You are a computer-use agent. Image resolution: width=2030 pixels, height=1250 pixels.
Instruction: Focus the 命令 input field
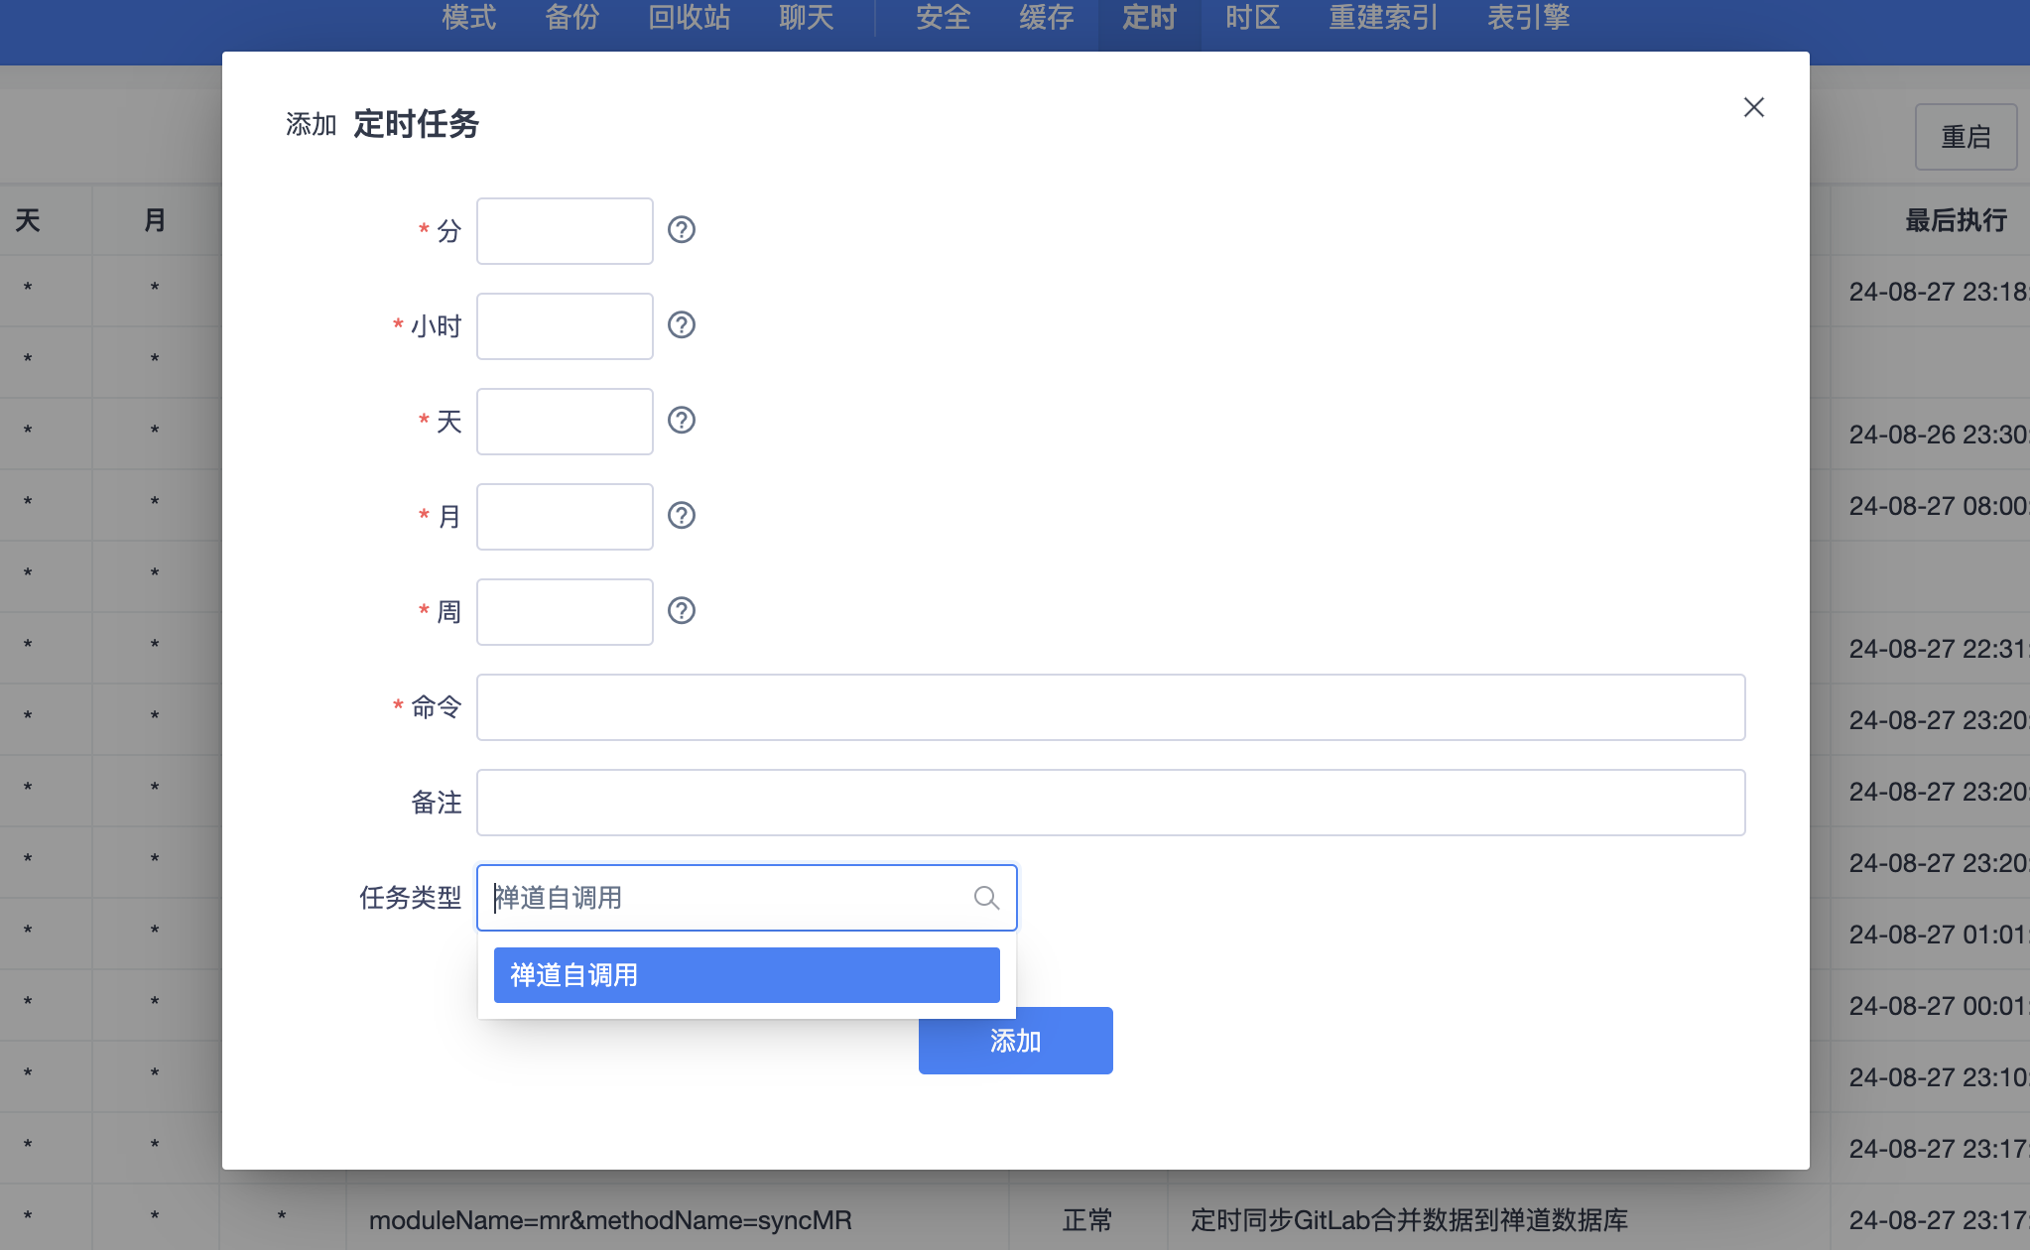click(1109, 707)
